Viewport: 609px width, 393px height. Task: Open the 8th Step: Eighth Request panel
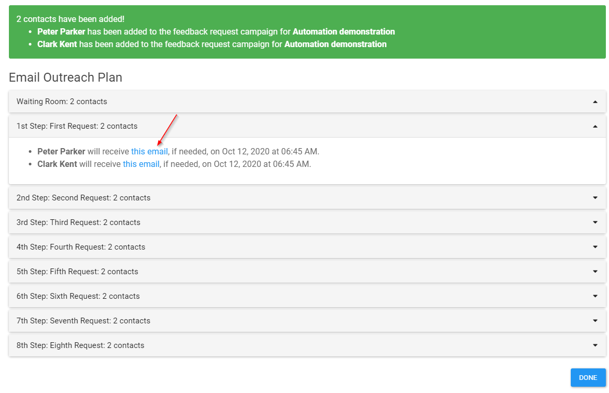(x=307, y=345)
